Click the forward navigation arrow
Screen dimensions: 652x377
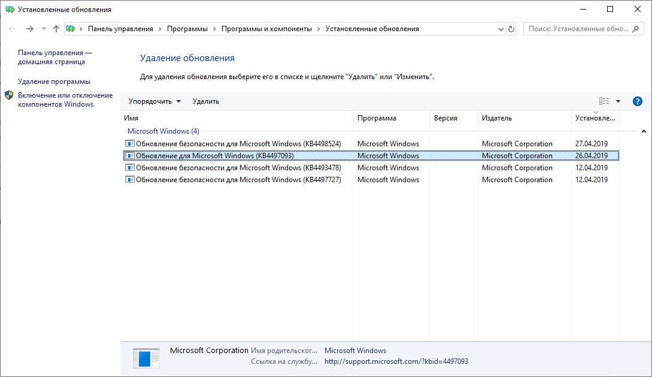[29, 29]
